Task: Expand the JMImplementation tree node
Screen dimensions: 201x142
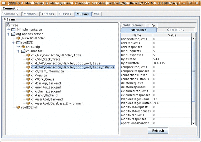Action: 8,29
